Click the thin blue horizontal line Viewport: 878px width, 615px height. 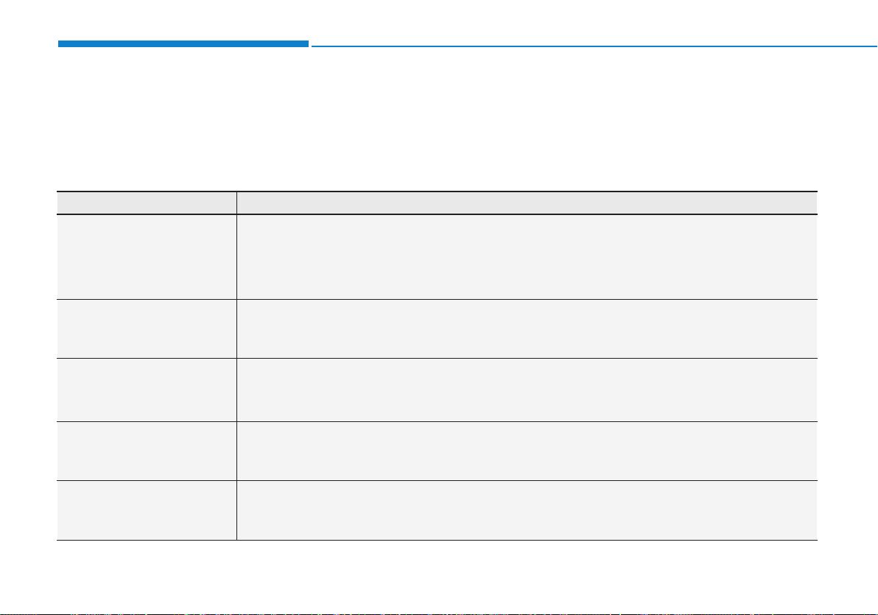tap(594, 46)
